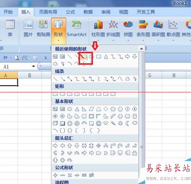Select the oval in 基本形状
Image resolution: width=191 pixels, height=184 pixels.
[70, 109]
